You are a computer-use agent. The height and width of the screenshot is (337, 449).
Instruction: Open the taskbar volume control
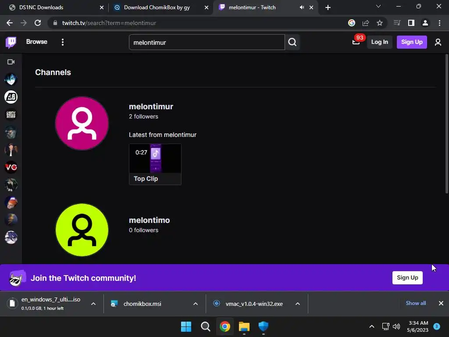pyautogui.click(x=396, y=326)
